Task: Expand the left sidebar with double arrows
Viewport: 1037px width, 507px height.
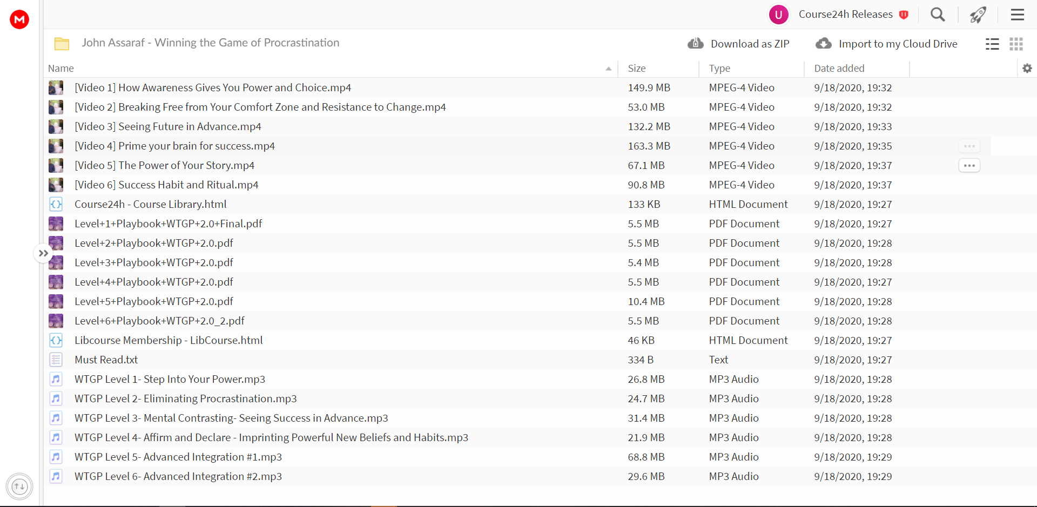Action: click(x=43, y=253)
